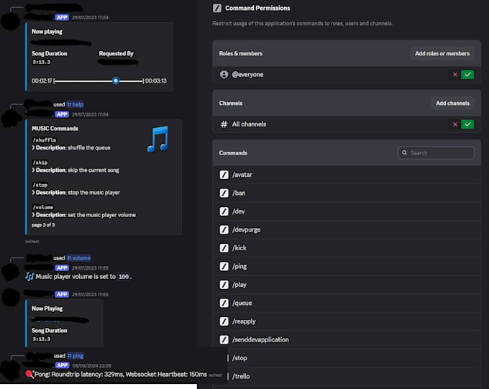Open the /kick command row
Image resolution: width=489 pixels, height=389 pixels.
tap(347, 248)
